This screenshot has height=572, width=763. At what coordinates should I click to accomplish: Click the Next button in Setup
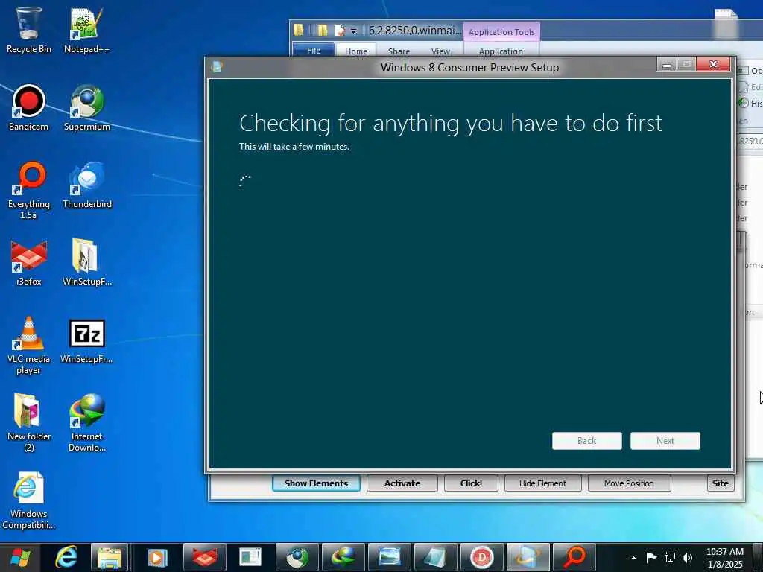point(665,441)
